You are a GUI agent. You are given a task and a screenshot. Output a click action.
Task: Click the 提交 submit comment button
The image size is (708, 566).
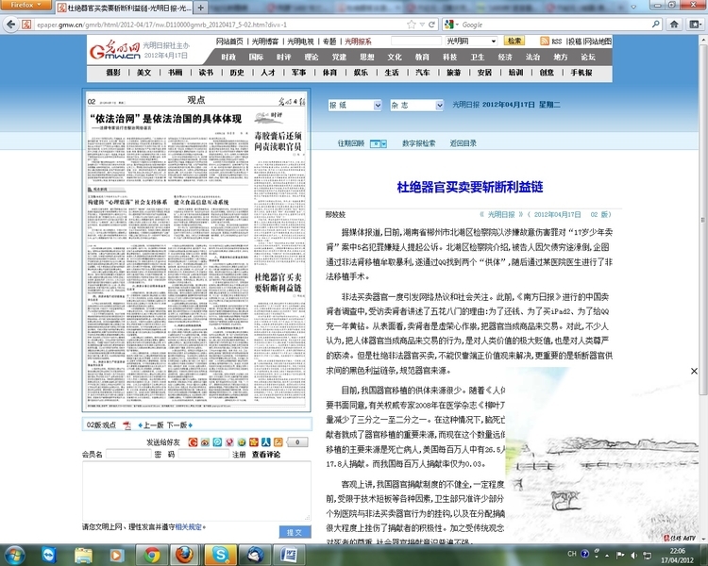tap(293, 533)
